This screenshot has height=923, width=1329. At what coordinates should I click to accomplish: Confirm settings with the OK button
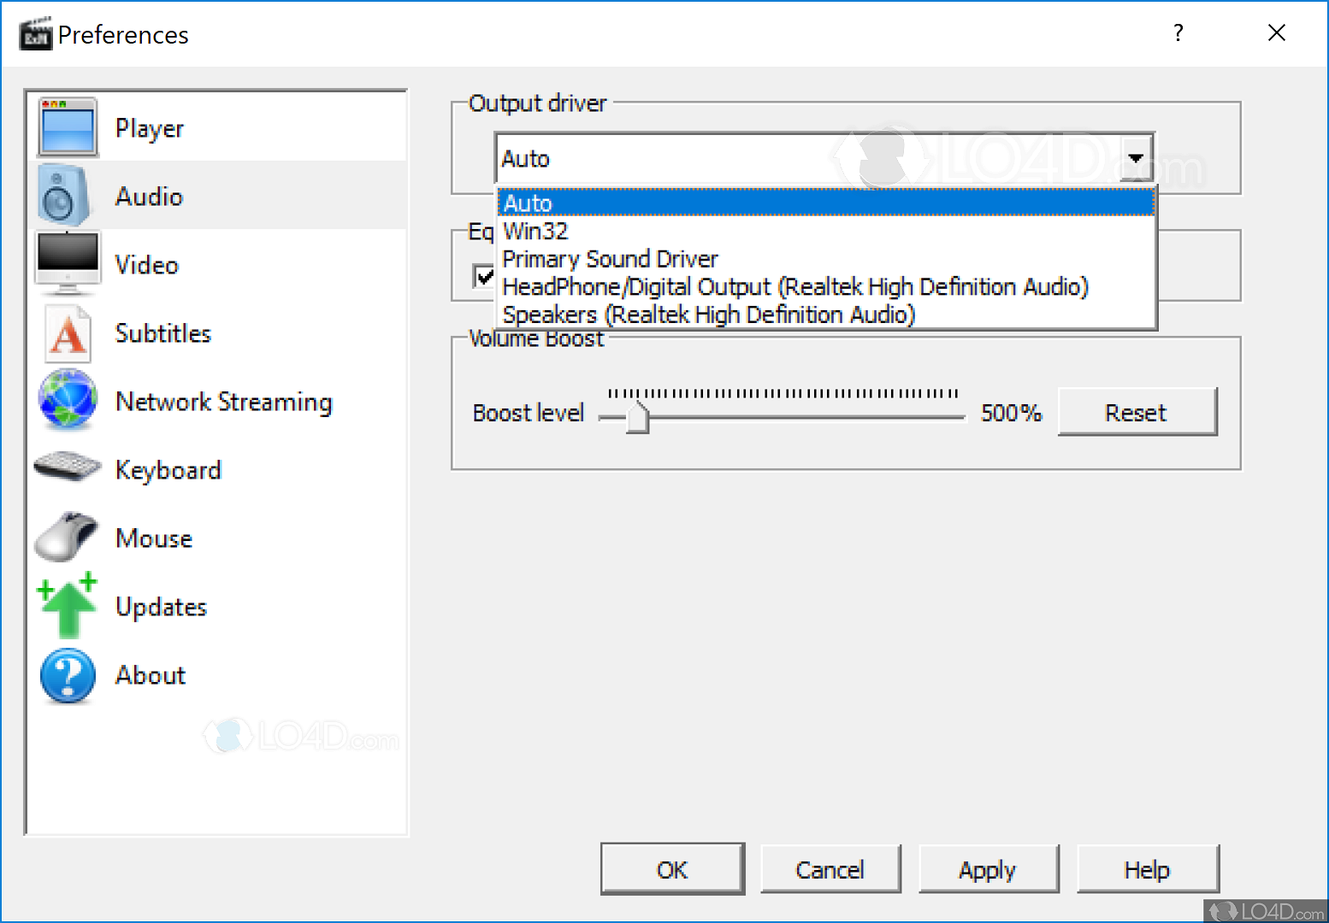coord(672,869)
